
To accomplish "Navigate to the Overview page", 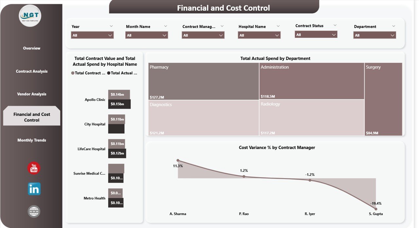I will click(31, 48).
